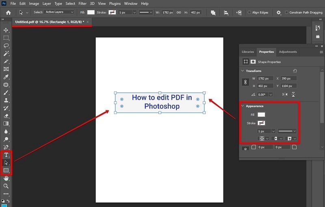This screenshot has width=325, height=207.
Task: Click the Home icon in options bar
Action: pyautogui.click(x=8, y=13)
